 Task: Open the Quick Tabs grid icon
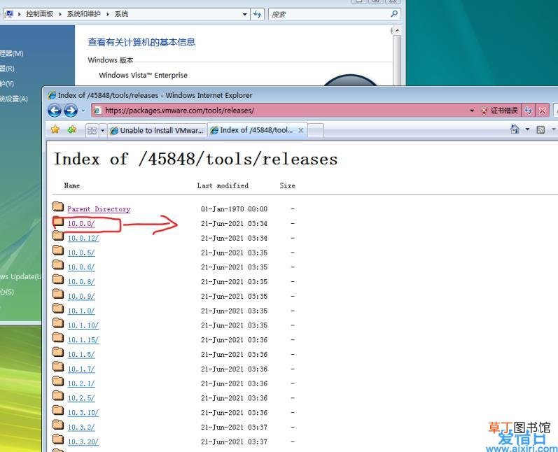92,131
